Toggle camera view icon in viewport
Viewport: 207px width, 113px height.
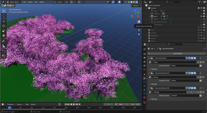click(139, 30)
